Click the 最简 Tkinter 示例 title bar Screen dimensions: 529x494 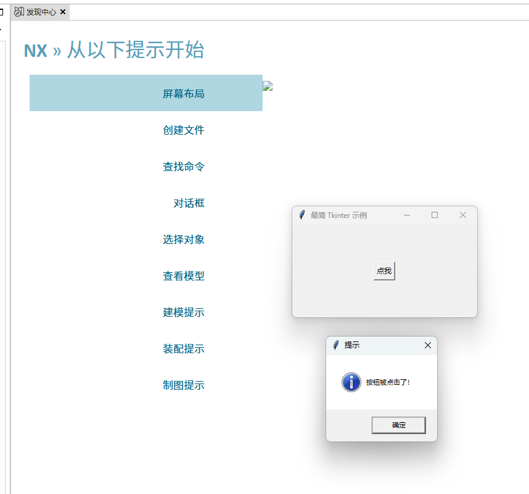coord(345,215)
